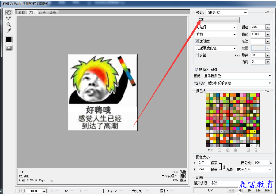Click the 颜色 256 input field
This screenshot has height=194, width=276.
point(258,27)
